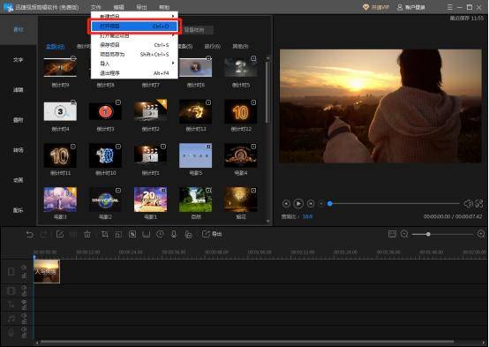Screen dimensions: 489x347
Task: Toggle visibility eye on first video track
Action: 24,268
